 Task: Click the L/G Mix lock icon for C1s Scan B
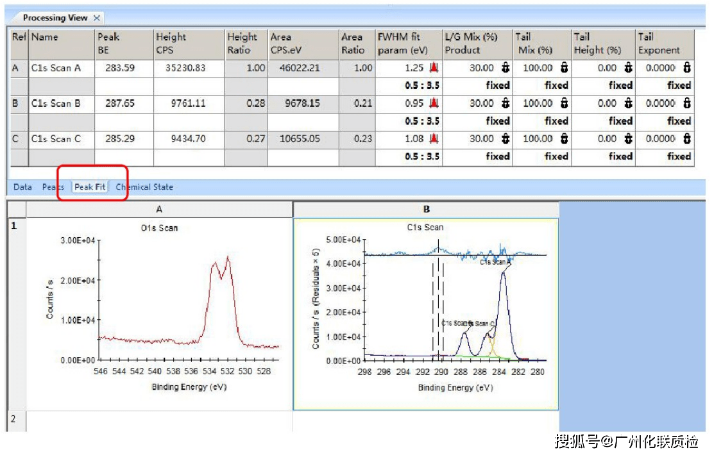506,103
